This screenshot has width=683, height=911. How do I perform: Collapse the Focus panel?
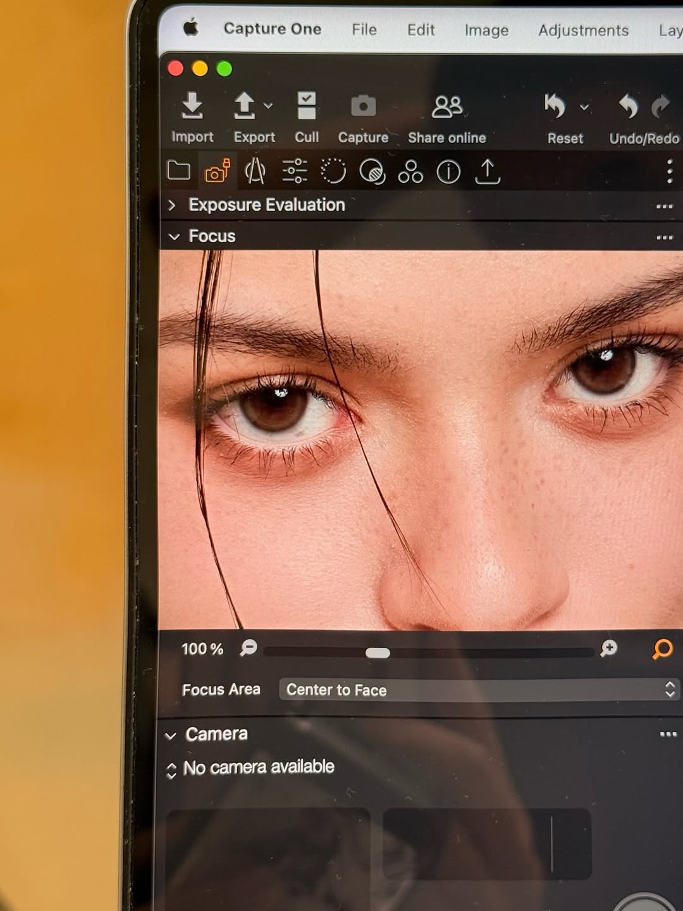point(174,237)
